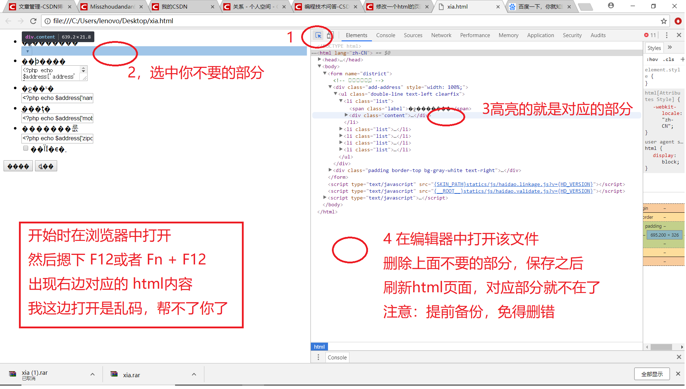Switch to the Performance tab
The image size is (686, 389).
pos(475,35)
